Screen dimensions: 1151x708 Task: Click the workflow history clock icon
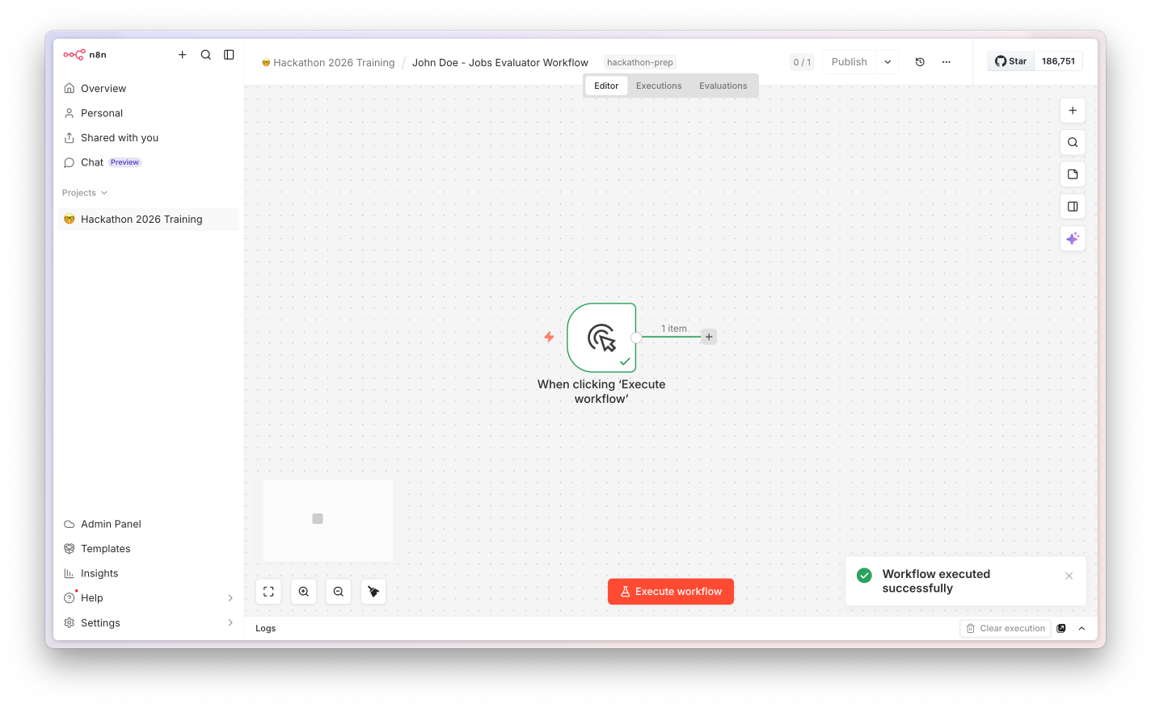[x=920, y=62]
